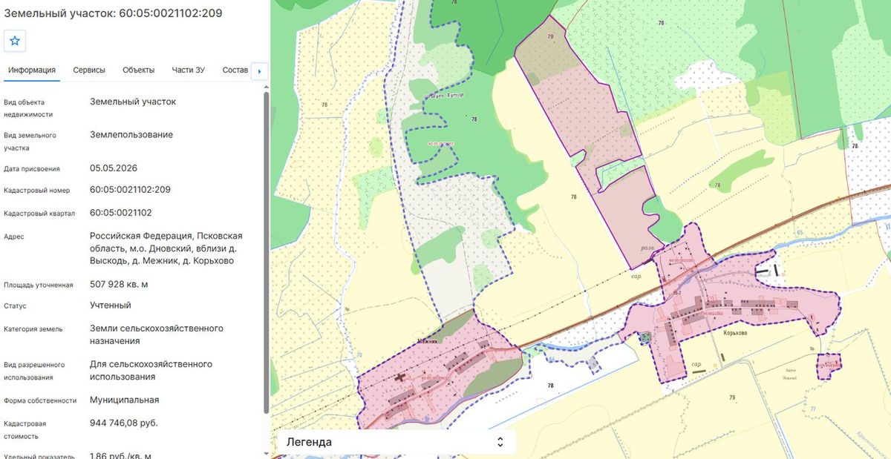Click the cadastral number value 60:05:0021102:209
Image resolution: width=891 pixels, height=459 pixels.
(130, 190)
